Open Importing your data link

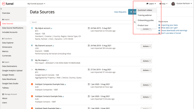(x=169, y=25)
